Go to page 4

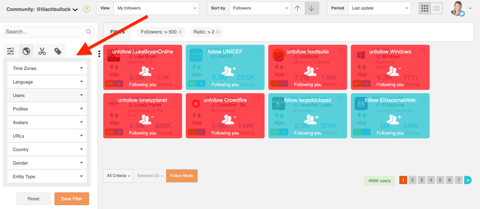pos(431,180)
